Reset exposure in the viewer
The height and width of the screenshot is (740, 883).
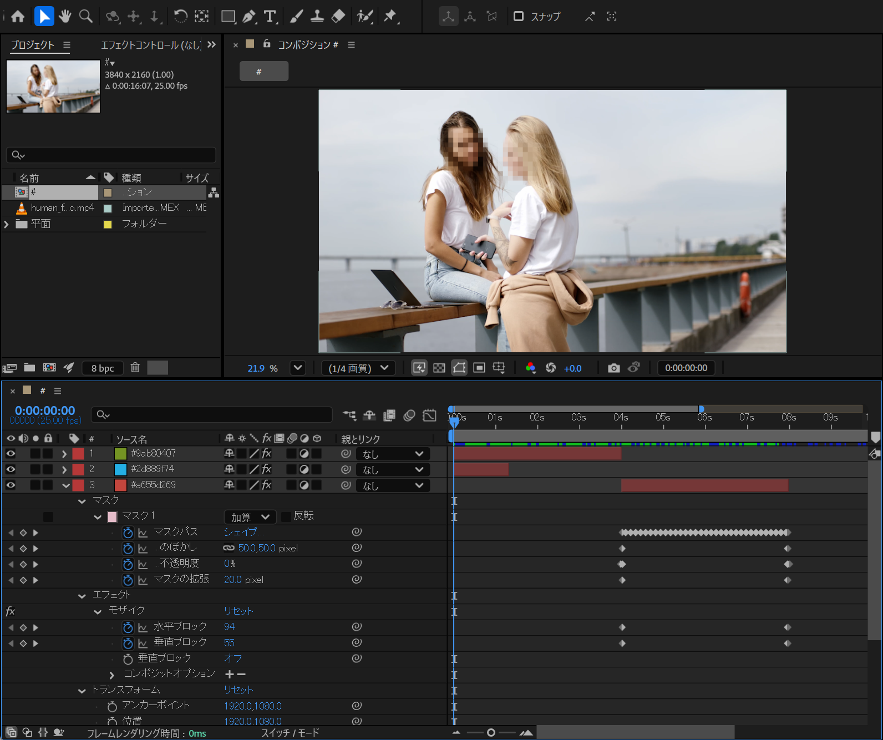click(x=550, y=368)
